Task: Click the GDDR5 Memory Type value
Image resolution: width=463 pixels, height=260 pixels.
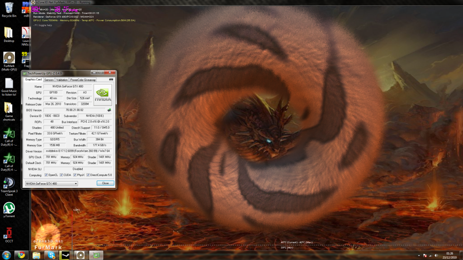Action: point(55,139)
